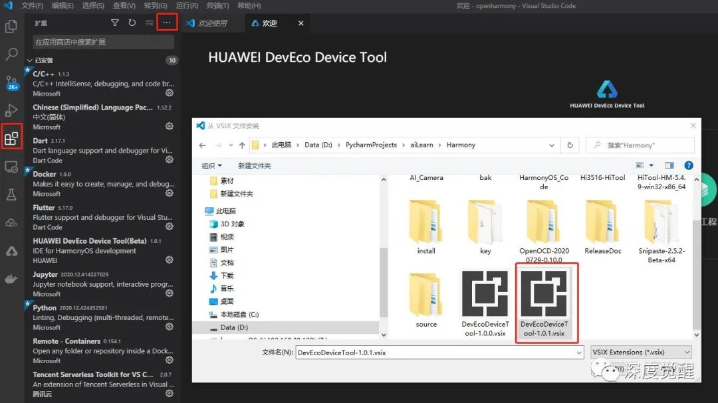Collapse the installed extensions section
The width and height of the screenshot is (718, 403).
pyautogui.click(x=30, y=60)
